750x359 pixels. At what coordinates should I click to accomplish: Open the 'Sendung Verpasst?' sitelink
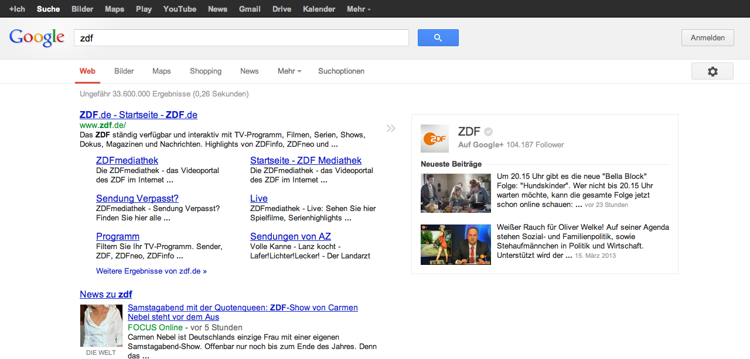(137, 198)
